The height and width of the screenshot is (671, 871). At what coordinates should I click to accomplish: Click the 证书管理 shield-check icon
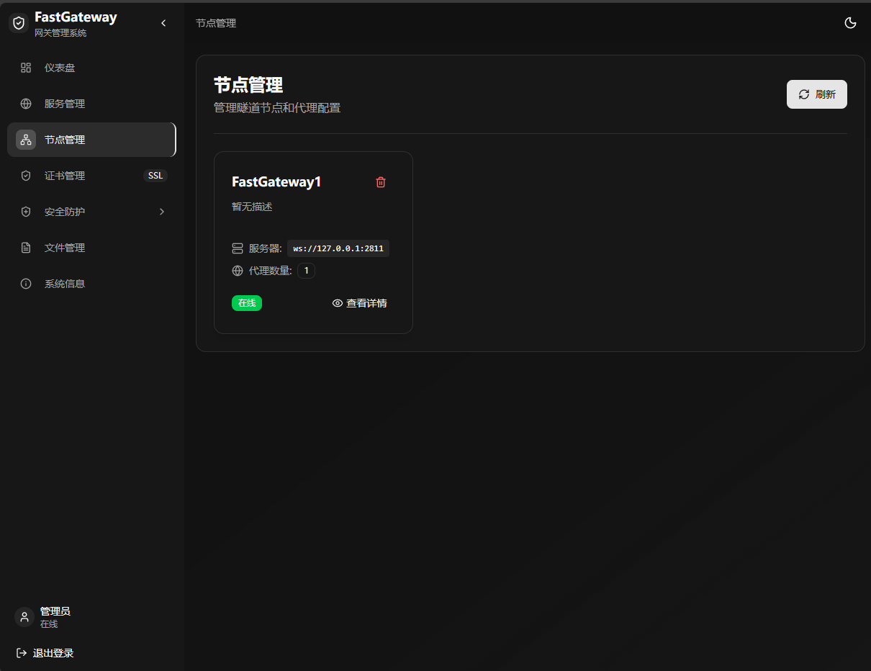click(x=26, y=176)
